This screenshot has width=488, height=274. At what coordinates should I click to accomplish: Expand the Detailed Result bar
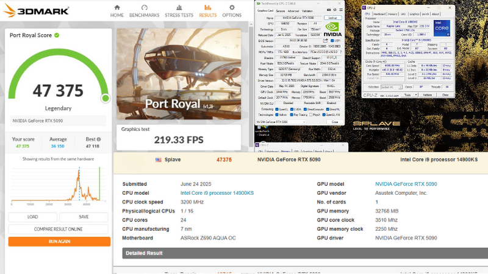coord(305,253)
